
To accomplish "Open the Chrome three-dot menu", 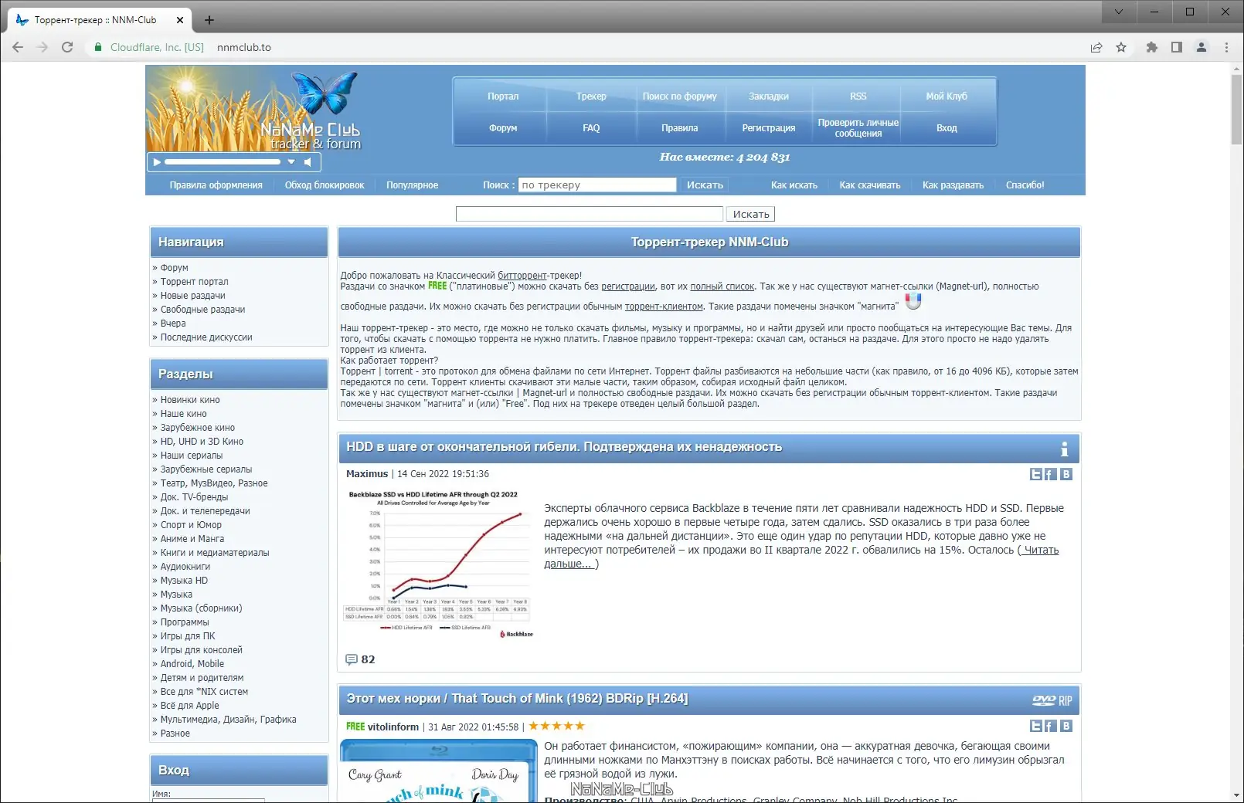I will 1226,47.
